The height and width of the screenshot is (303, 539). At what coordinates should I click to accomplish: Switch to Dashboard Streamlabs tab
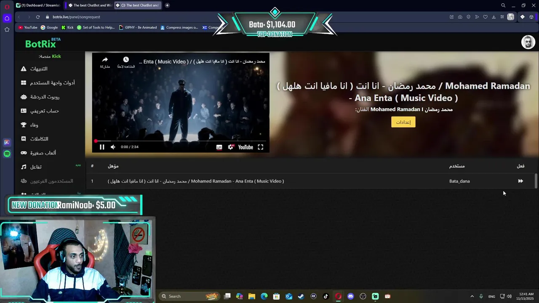click(38, 5)
